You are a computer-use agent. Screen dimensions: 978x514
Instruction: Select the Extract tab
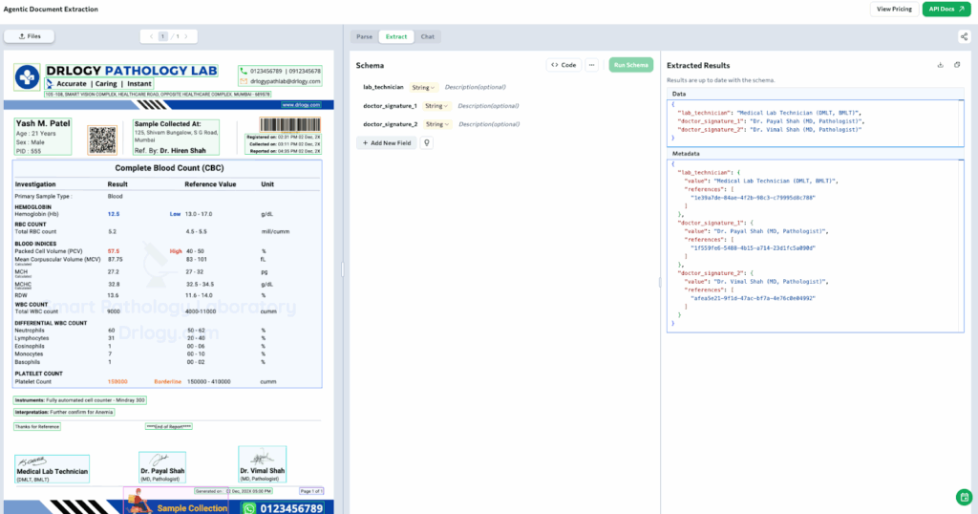(395, 36)
